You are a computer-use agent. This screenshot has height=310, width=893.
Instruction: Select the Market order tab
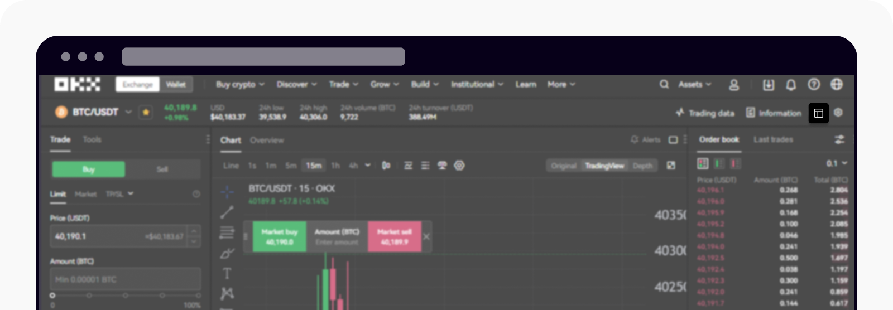tap(85, 194)
